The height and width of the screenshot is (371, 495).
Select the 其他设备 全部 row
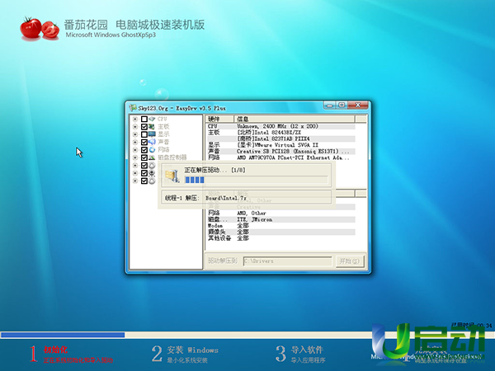(281, 238)
